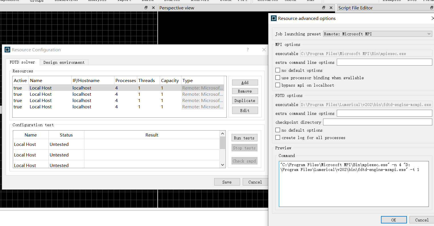434x226 pixels.
Task: Confirm advanced options with OK
Action: pyautogui.click(x=394, y=220)
